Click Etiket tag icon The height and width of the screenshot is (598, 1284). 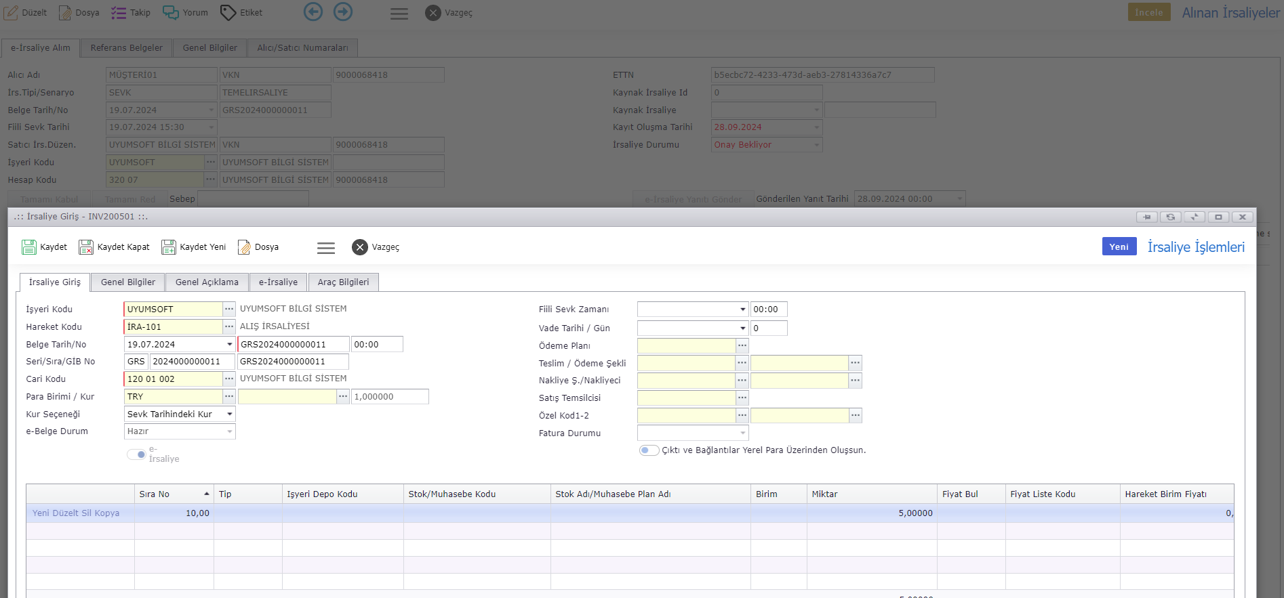[x=228, y=12]
